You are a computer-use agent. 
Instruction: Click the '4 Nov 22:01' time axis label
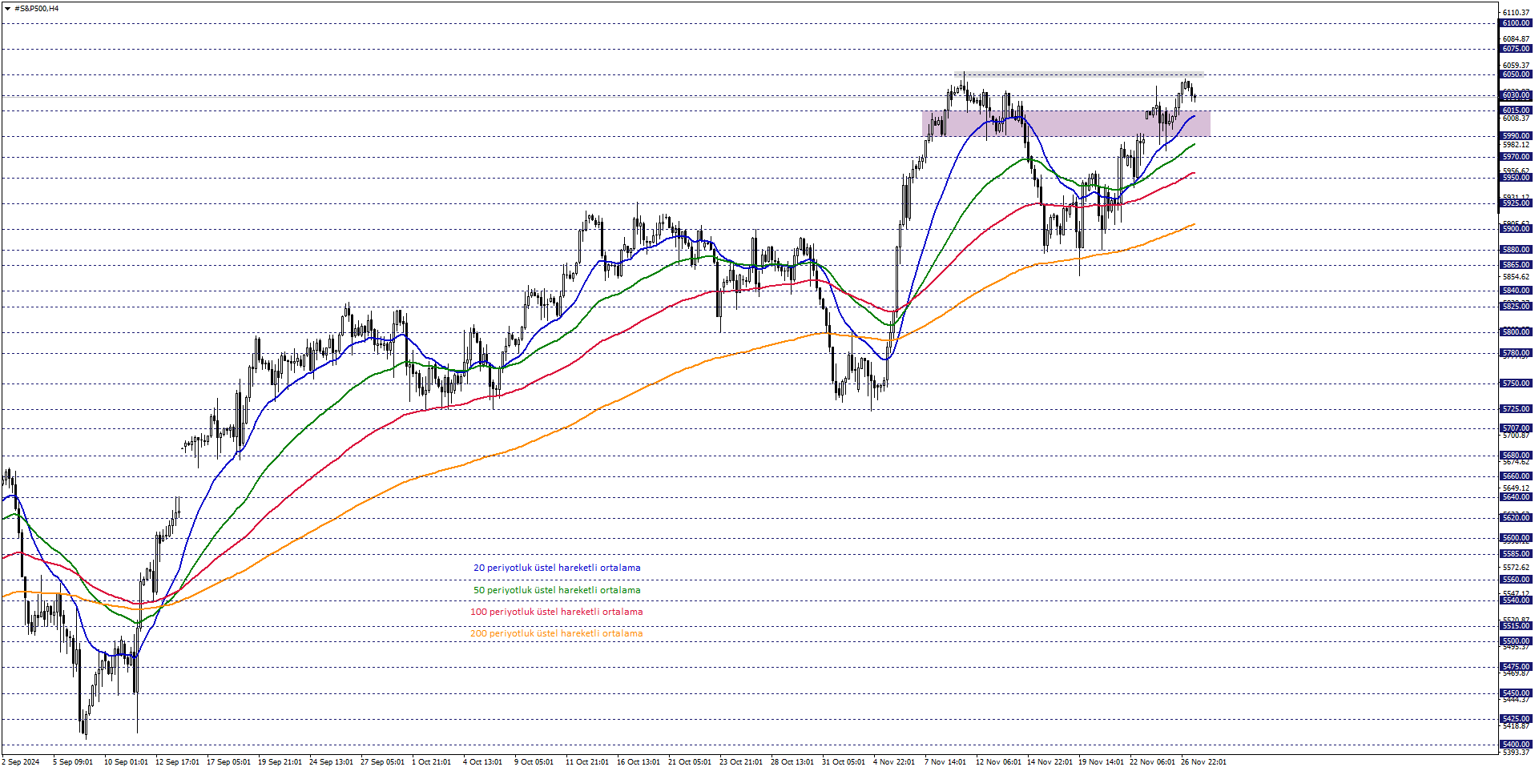[x=894, y=762]
